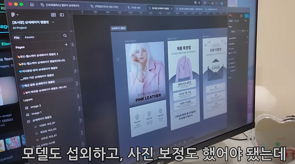The width and height of the screenshot is (295, 164).
Task: Toggle the sidebar layout icon
Action: point(62,15)
